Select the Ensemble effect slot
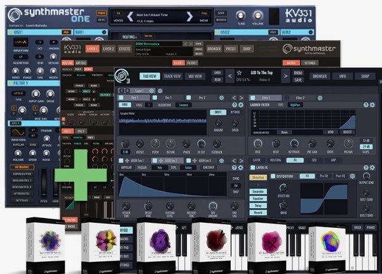The height and width of the screenshot is (274, 382). 258,191
